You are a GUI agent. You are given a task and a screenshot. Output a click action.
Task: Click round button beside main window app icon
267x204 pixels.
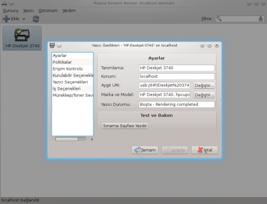pyautogui.click(x=11, y=3)
